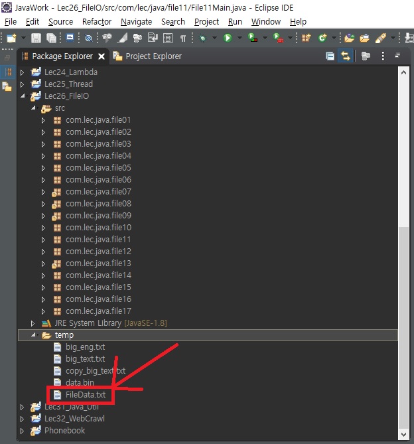Open the Run menu
The width and height of the screenshot is (414, 444).
[235, 22]
